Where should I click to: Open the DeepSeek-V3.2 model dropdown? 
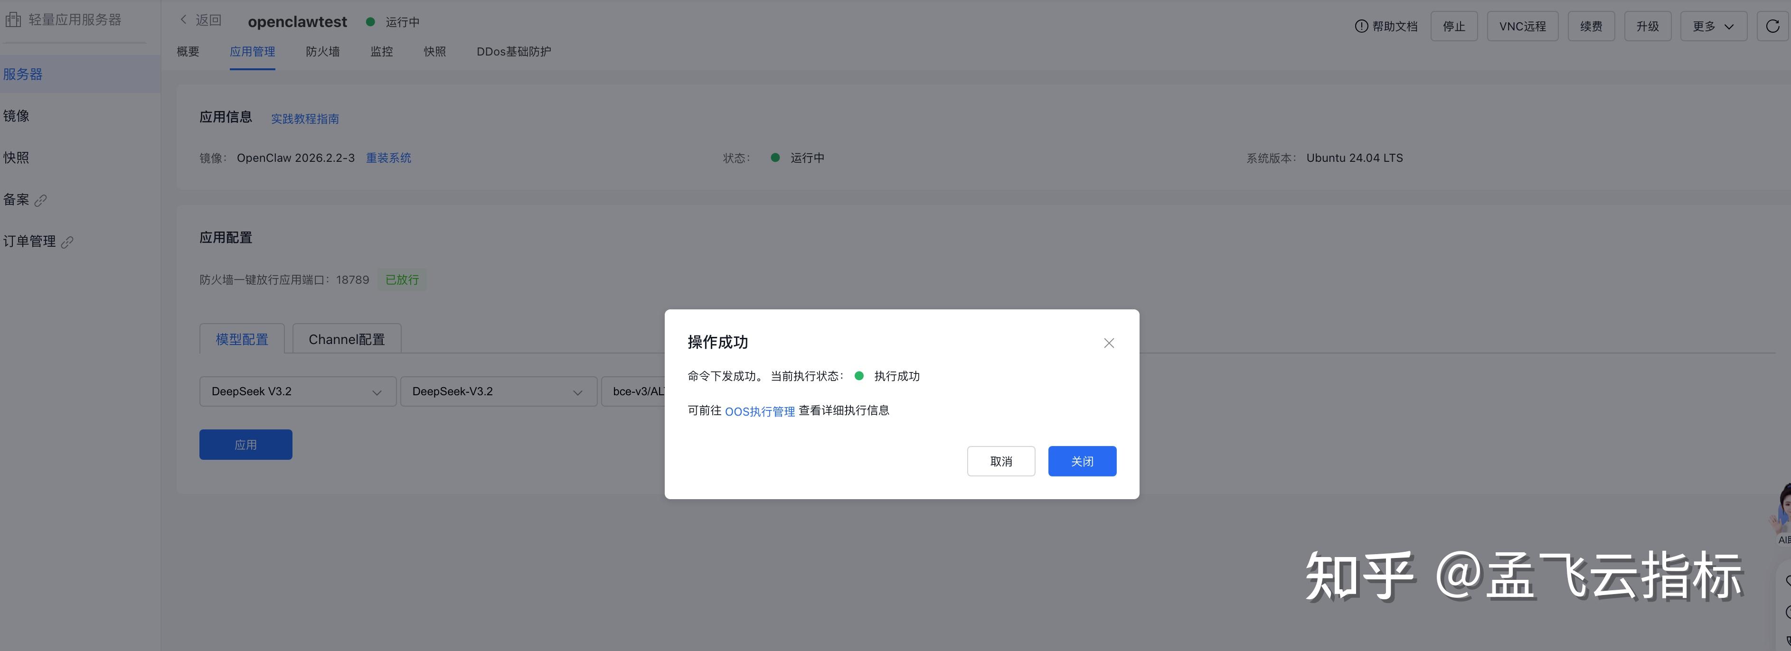498,392
